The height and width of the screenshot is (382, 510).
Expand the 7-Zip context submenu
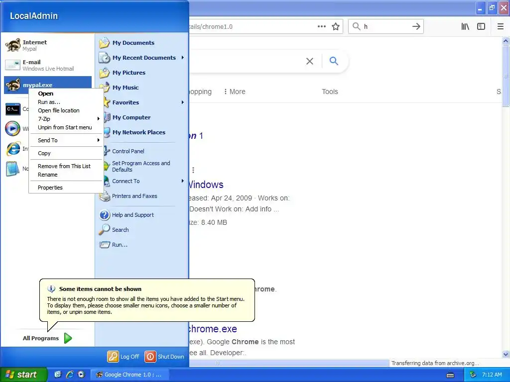66,119
